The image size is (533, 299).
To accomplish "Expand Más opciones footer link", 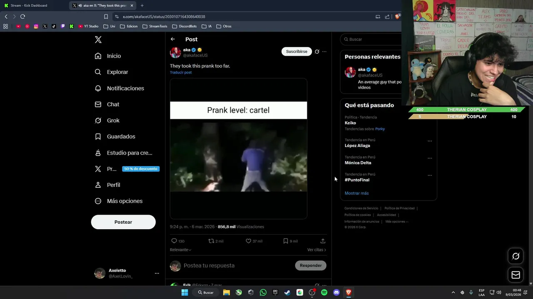I will coord(396,221).
